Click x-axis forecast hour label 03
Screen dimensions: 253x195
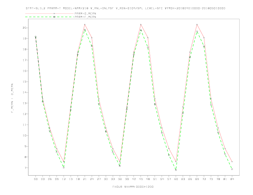point(43,179)
